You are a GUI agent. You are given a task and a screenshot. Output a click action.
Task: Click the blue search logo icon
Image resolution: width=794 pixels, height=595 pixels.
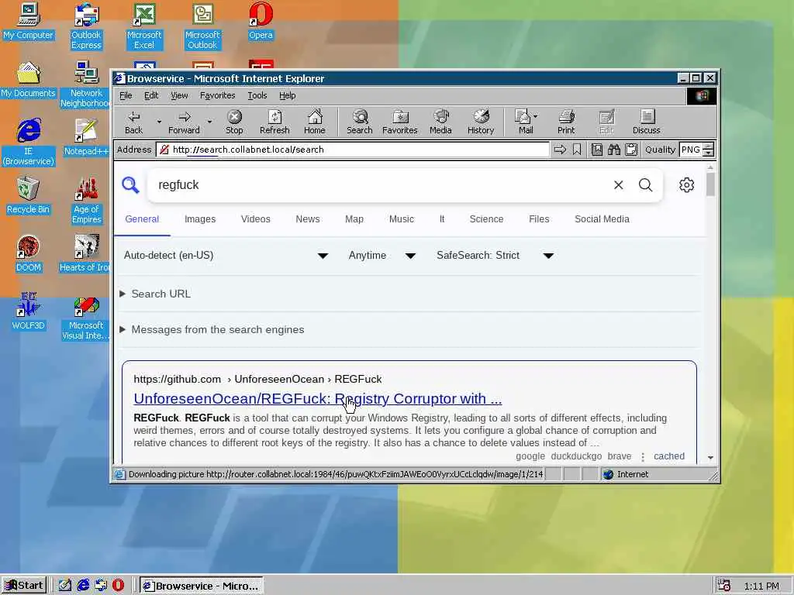[x=130, y=185]
